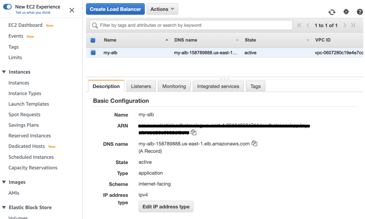
Task: Sort by Name column arrow
Action: coord(167,40)
